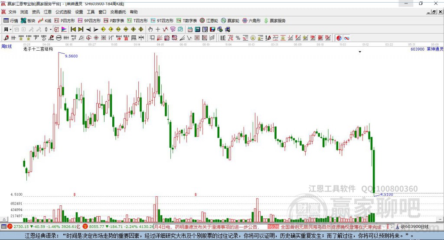The height and width of the screenshot is (240, 444).
Task: Open the 浏览 menu
Action: (x=24, y=12)
